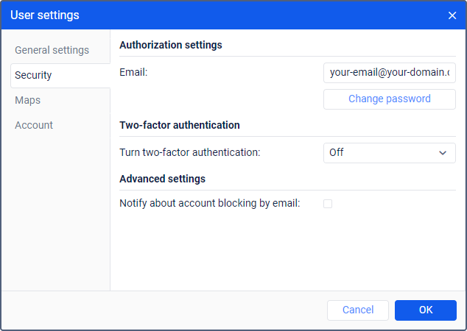467x331 pixels.
Task: Click the User settings title bar
Action: point(221,15)
